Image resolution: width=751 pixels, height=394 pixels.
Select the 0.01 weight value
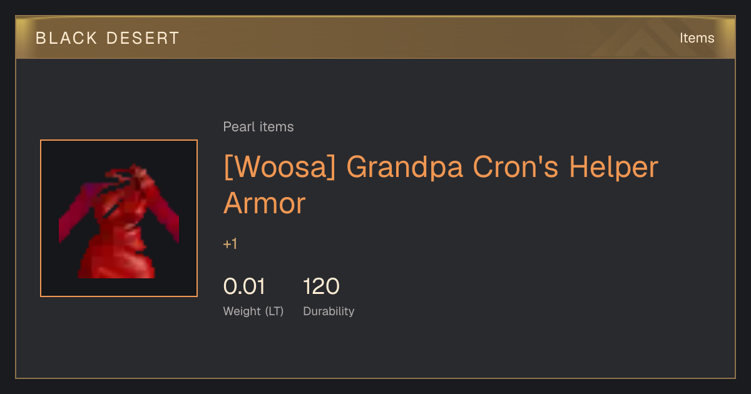pos(244,286)
